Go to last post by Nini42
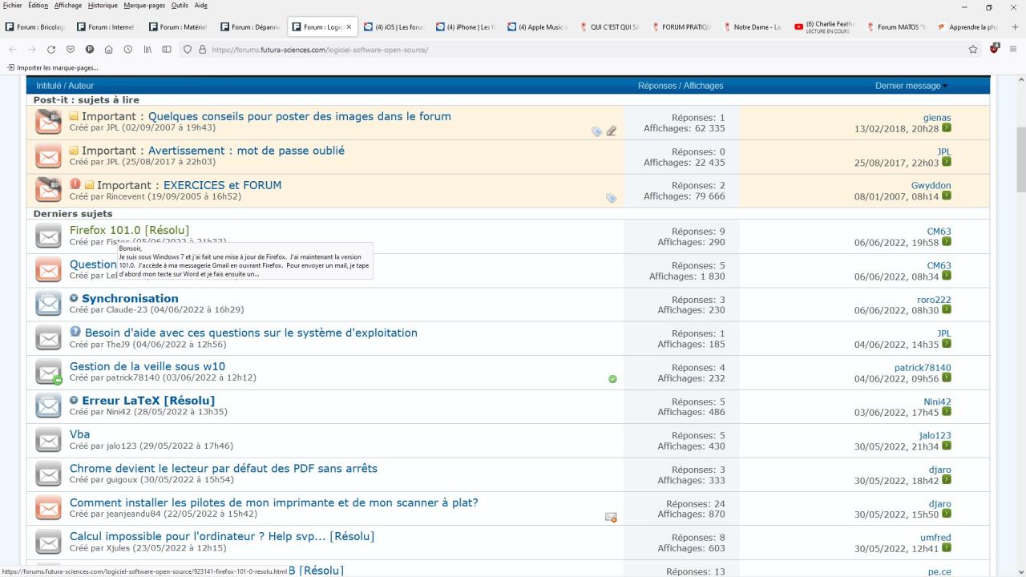The width and height of the screenshot is (1026, 577). tap(947, 412)
